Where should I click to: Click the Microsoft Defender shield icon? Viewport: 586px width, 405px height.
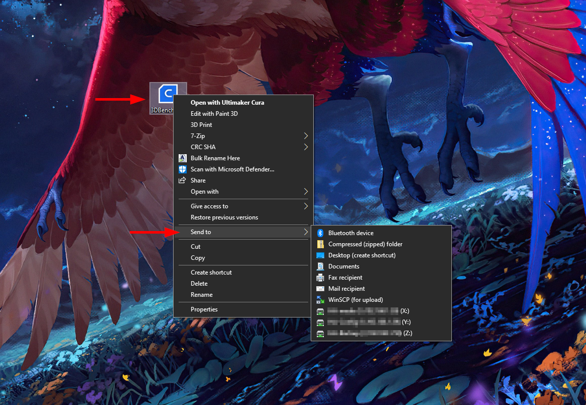pyautogui.click(x=182, y=169)
